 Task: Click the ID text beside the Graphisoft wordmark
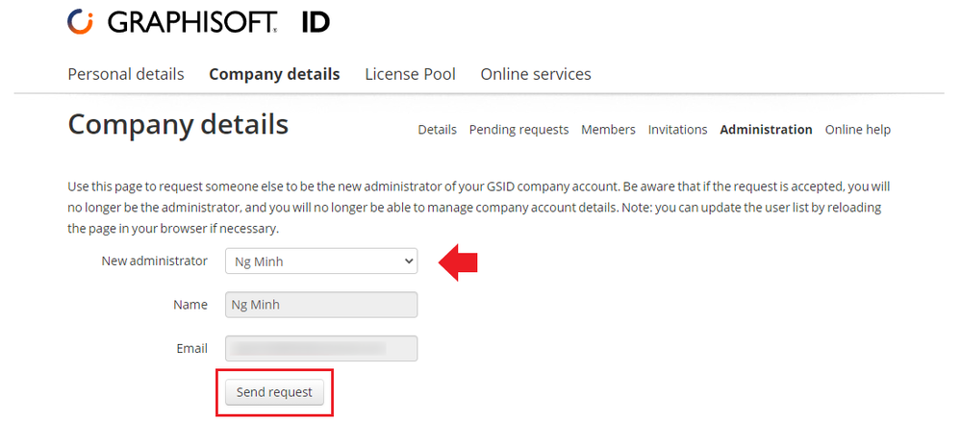(x=316, y=22)
